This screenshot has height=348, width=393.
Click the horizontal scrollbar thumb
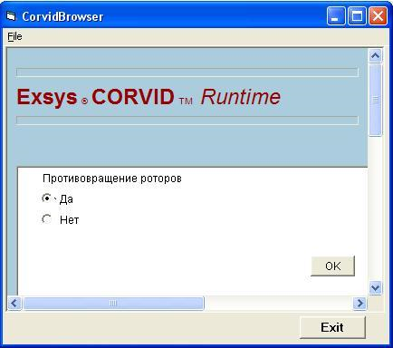click(113, 303)
